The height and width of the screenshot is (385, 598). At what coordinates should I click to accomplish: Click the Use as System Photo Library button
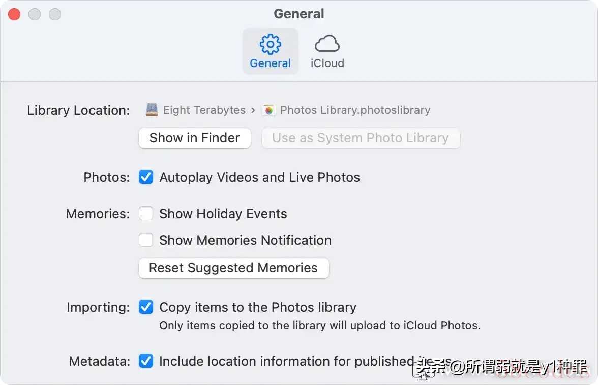361,138
